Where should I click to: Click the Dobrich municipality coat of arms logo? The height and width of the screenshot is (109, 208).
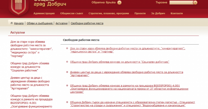pyautogui.click(x=18, y=7)
